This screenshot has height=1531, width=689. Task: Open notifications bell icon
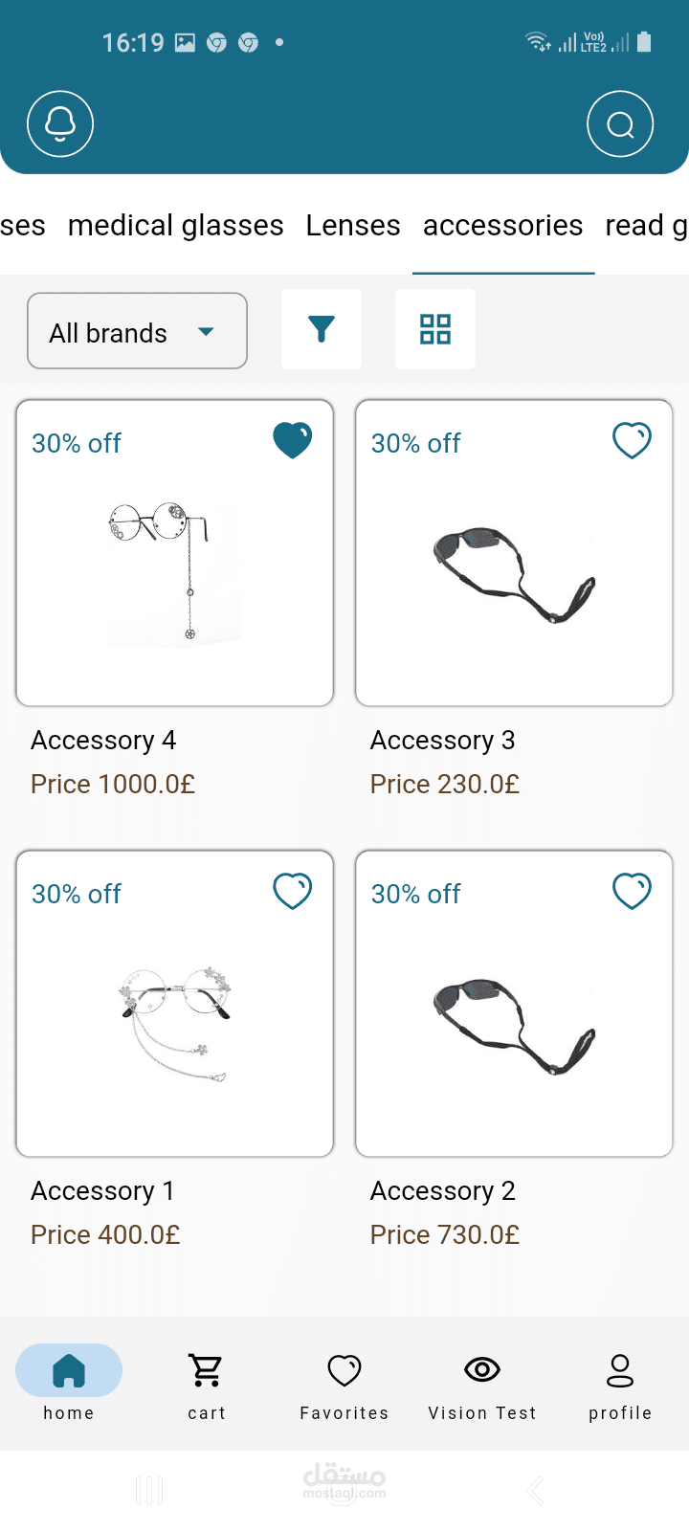[x=60, y=124]
